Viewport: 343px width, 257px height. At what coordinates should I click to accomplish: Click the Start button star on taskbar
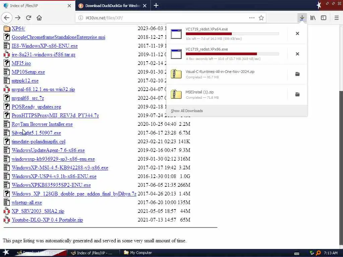(6, 253)
